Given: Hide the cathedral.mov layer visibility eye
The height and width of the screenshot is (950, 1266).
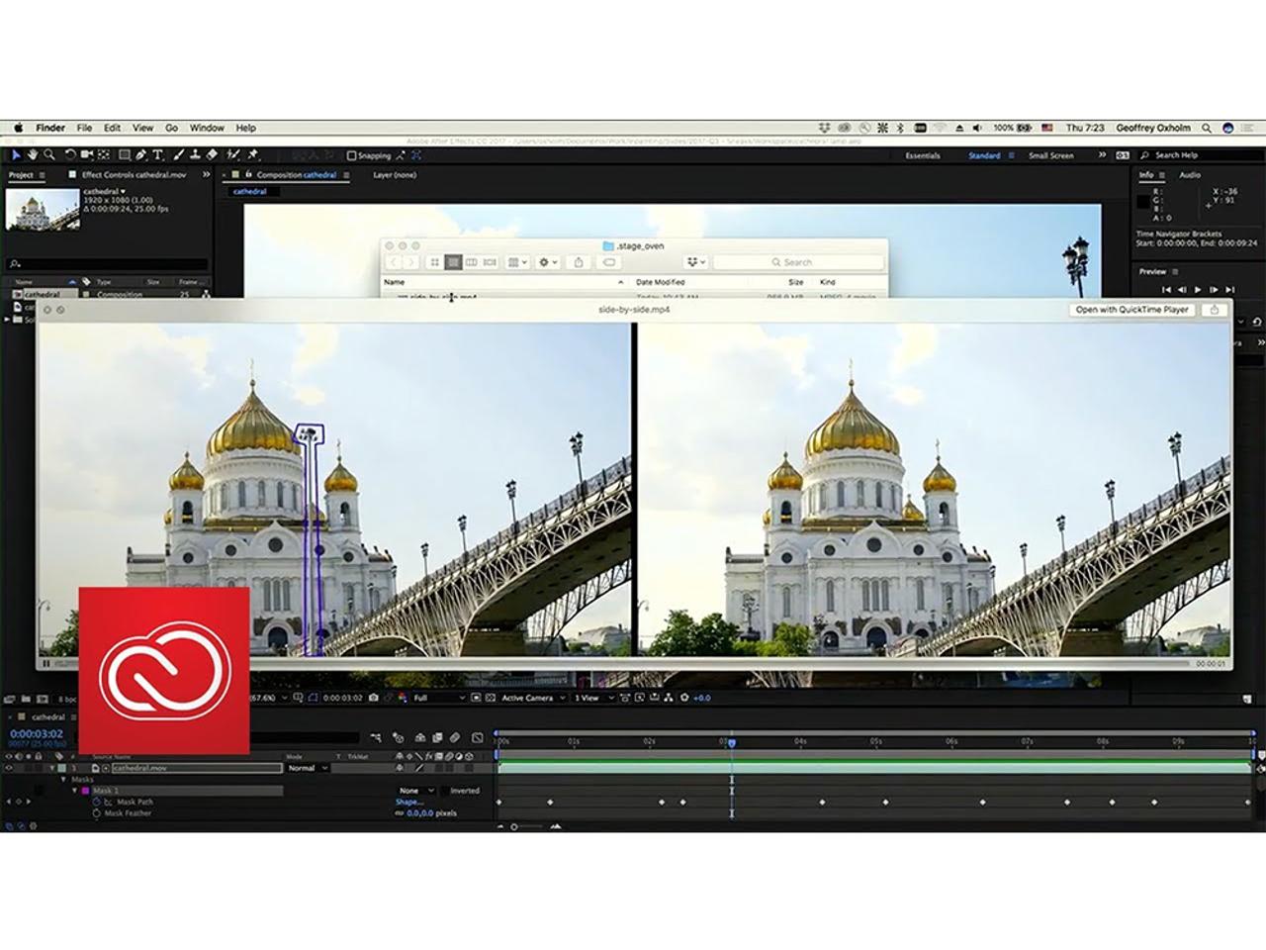Looking at the screenshot, I should (8, 768).
